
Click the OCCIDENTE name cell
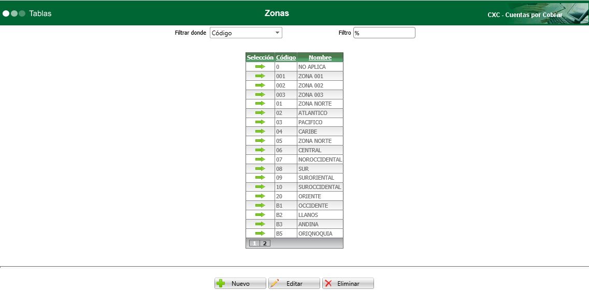coord(320,206)
